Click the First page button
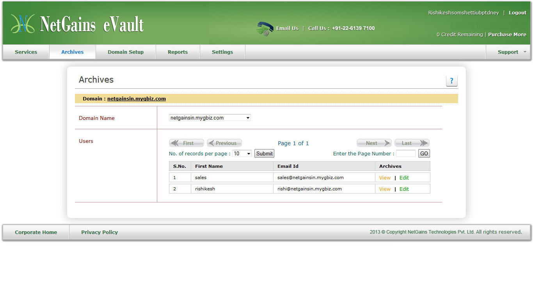 click(x=187, y=143)
